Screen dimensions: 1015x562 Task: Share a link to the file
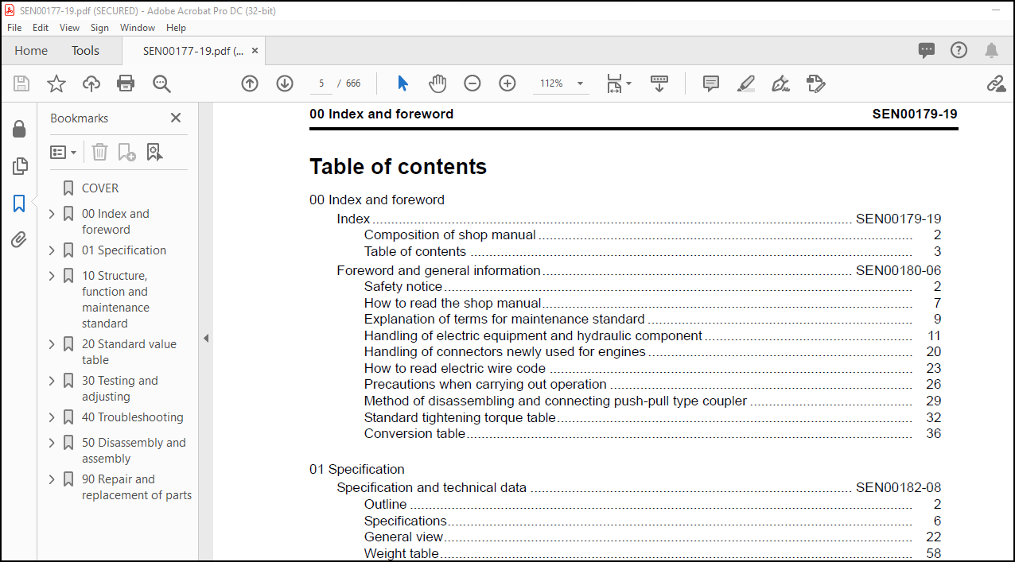coord(996,83)
